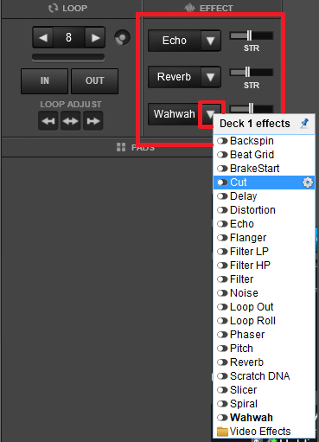
Task: Click loop move right arrow icon
Action: click(x=93, y=121)
